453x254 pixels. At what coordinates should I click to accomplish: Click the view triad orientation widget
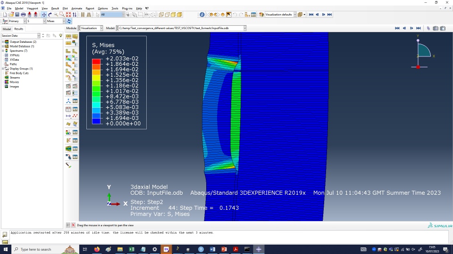[x=423, y=52]
